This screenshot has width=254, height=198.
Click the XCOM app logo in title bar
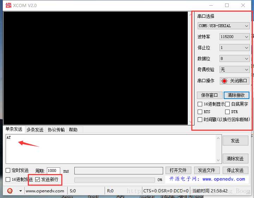pos(8,5)
